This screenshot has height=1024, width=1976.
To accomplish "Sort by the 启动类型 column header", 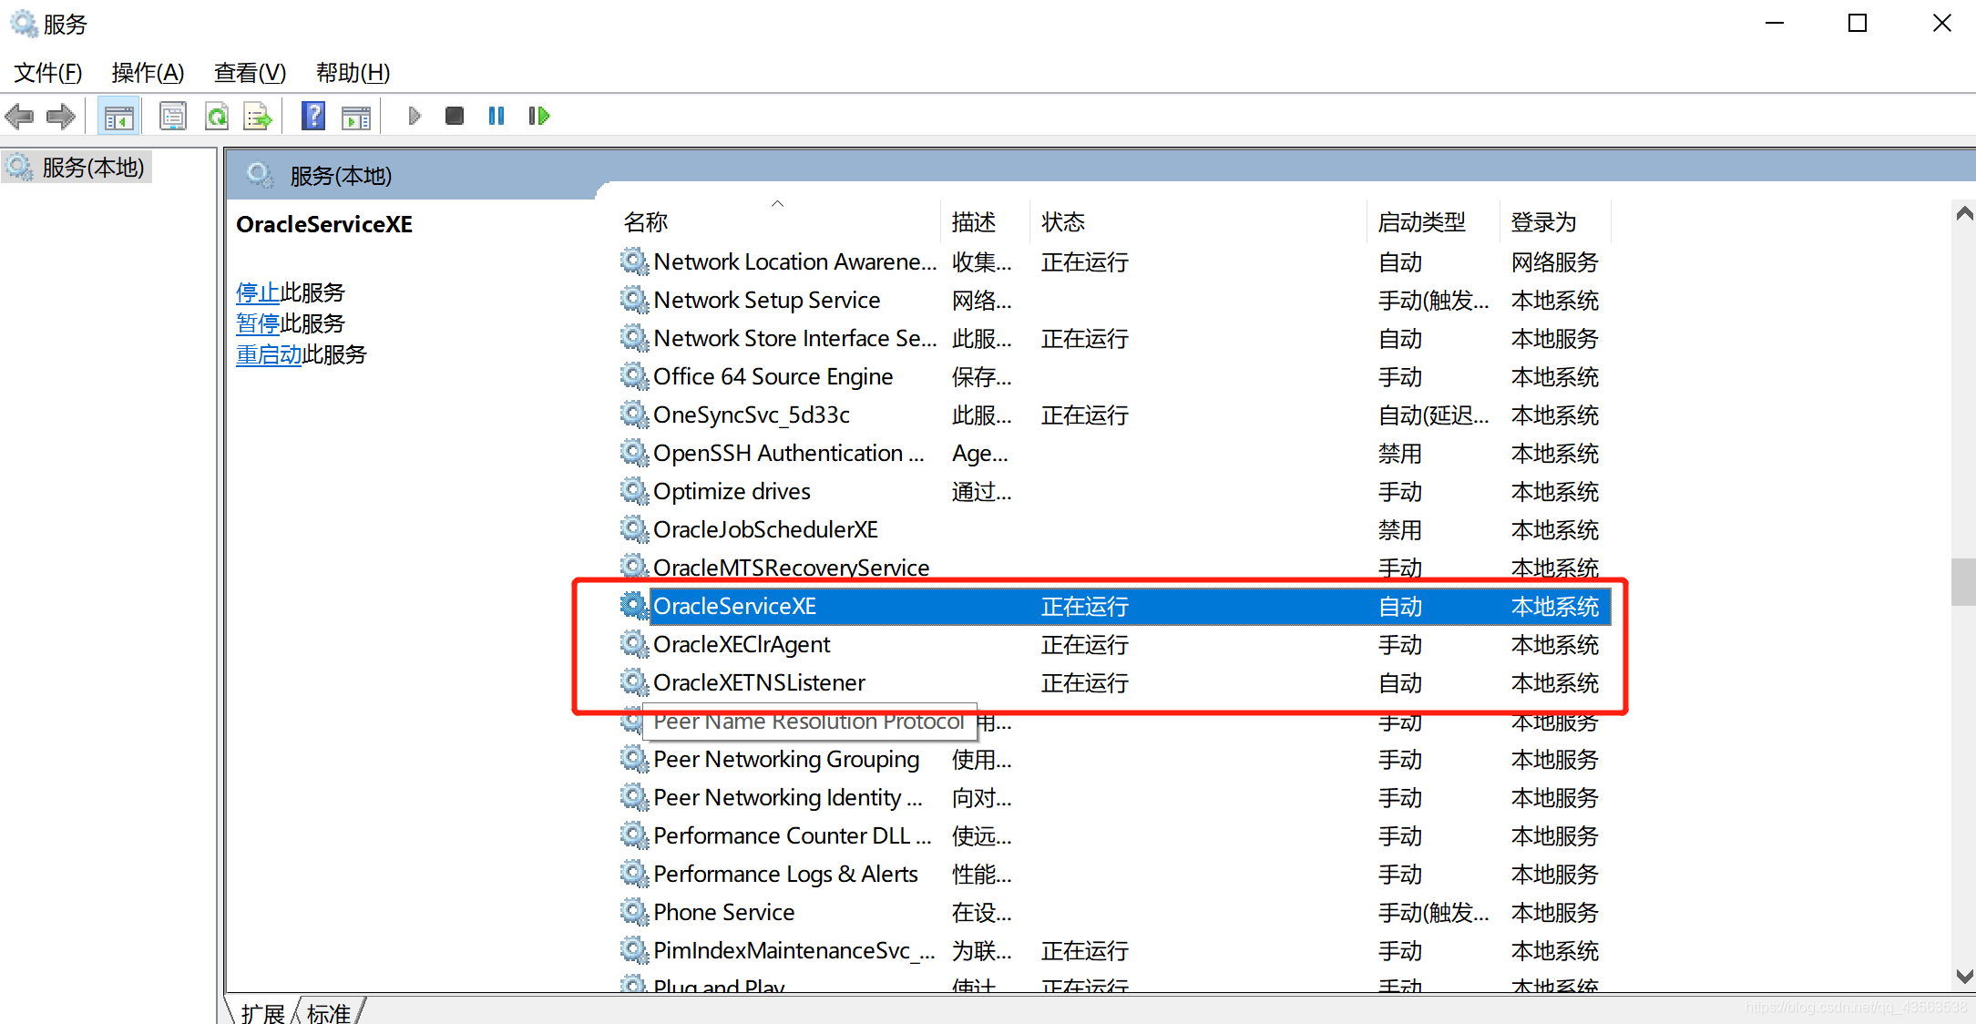I will tap(1433, 221).
